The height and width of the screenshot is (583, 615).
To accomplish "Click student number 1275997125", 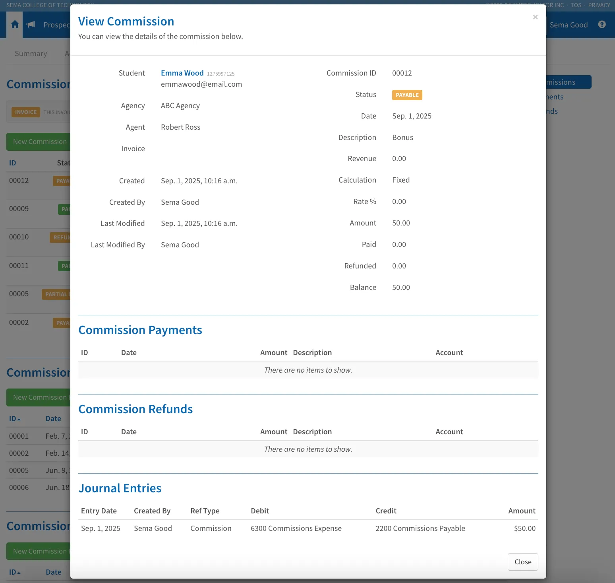I will coord(221,74).
